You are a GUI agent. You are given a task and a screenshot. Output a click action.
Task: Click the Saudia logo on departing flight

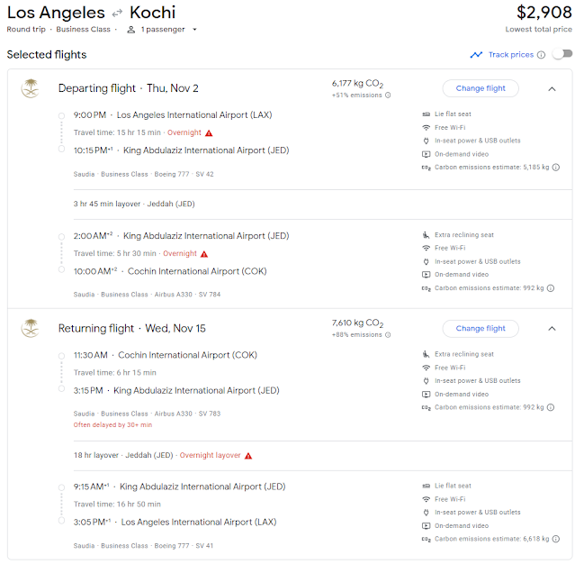tap(31, 88)
